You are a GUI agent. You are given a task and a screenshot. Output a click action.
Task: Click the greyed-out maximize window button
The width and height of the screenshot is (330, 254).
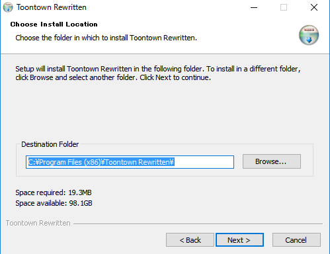tap(284, 7)
